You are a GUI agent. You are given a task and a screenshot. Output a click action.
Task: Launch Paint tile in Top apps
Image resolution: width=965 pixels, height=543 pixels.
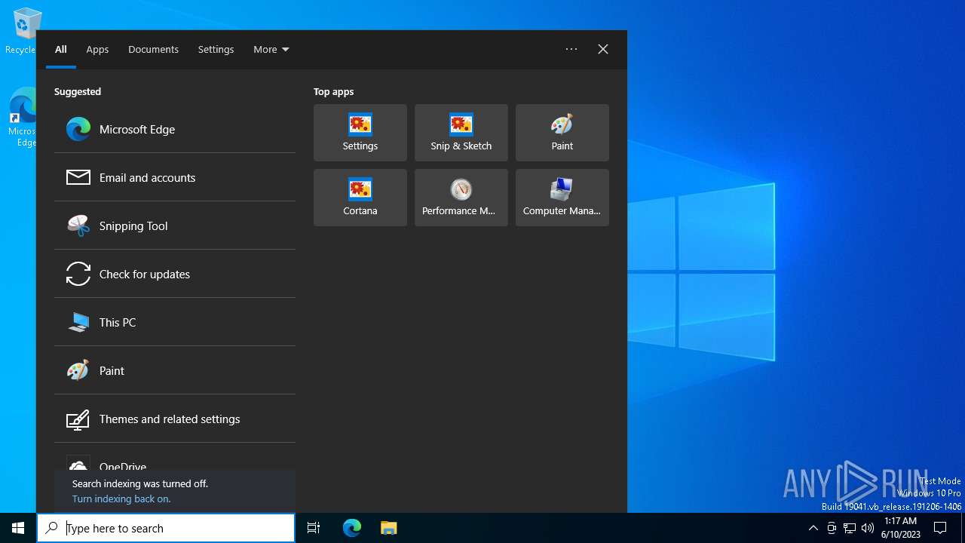(562, 133)
